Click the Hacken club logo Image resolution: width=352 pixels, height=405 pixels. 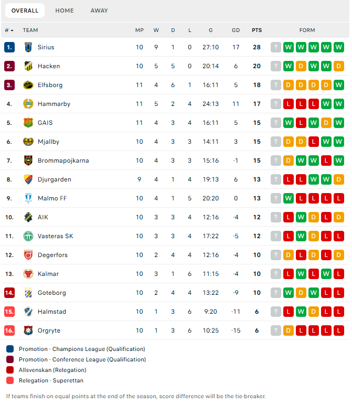28,66
